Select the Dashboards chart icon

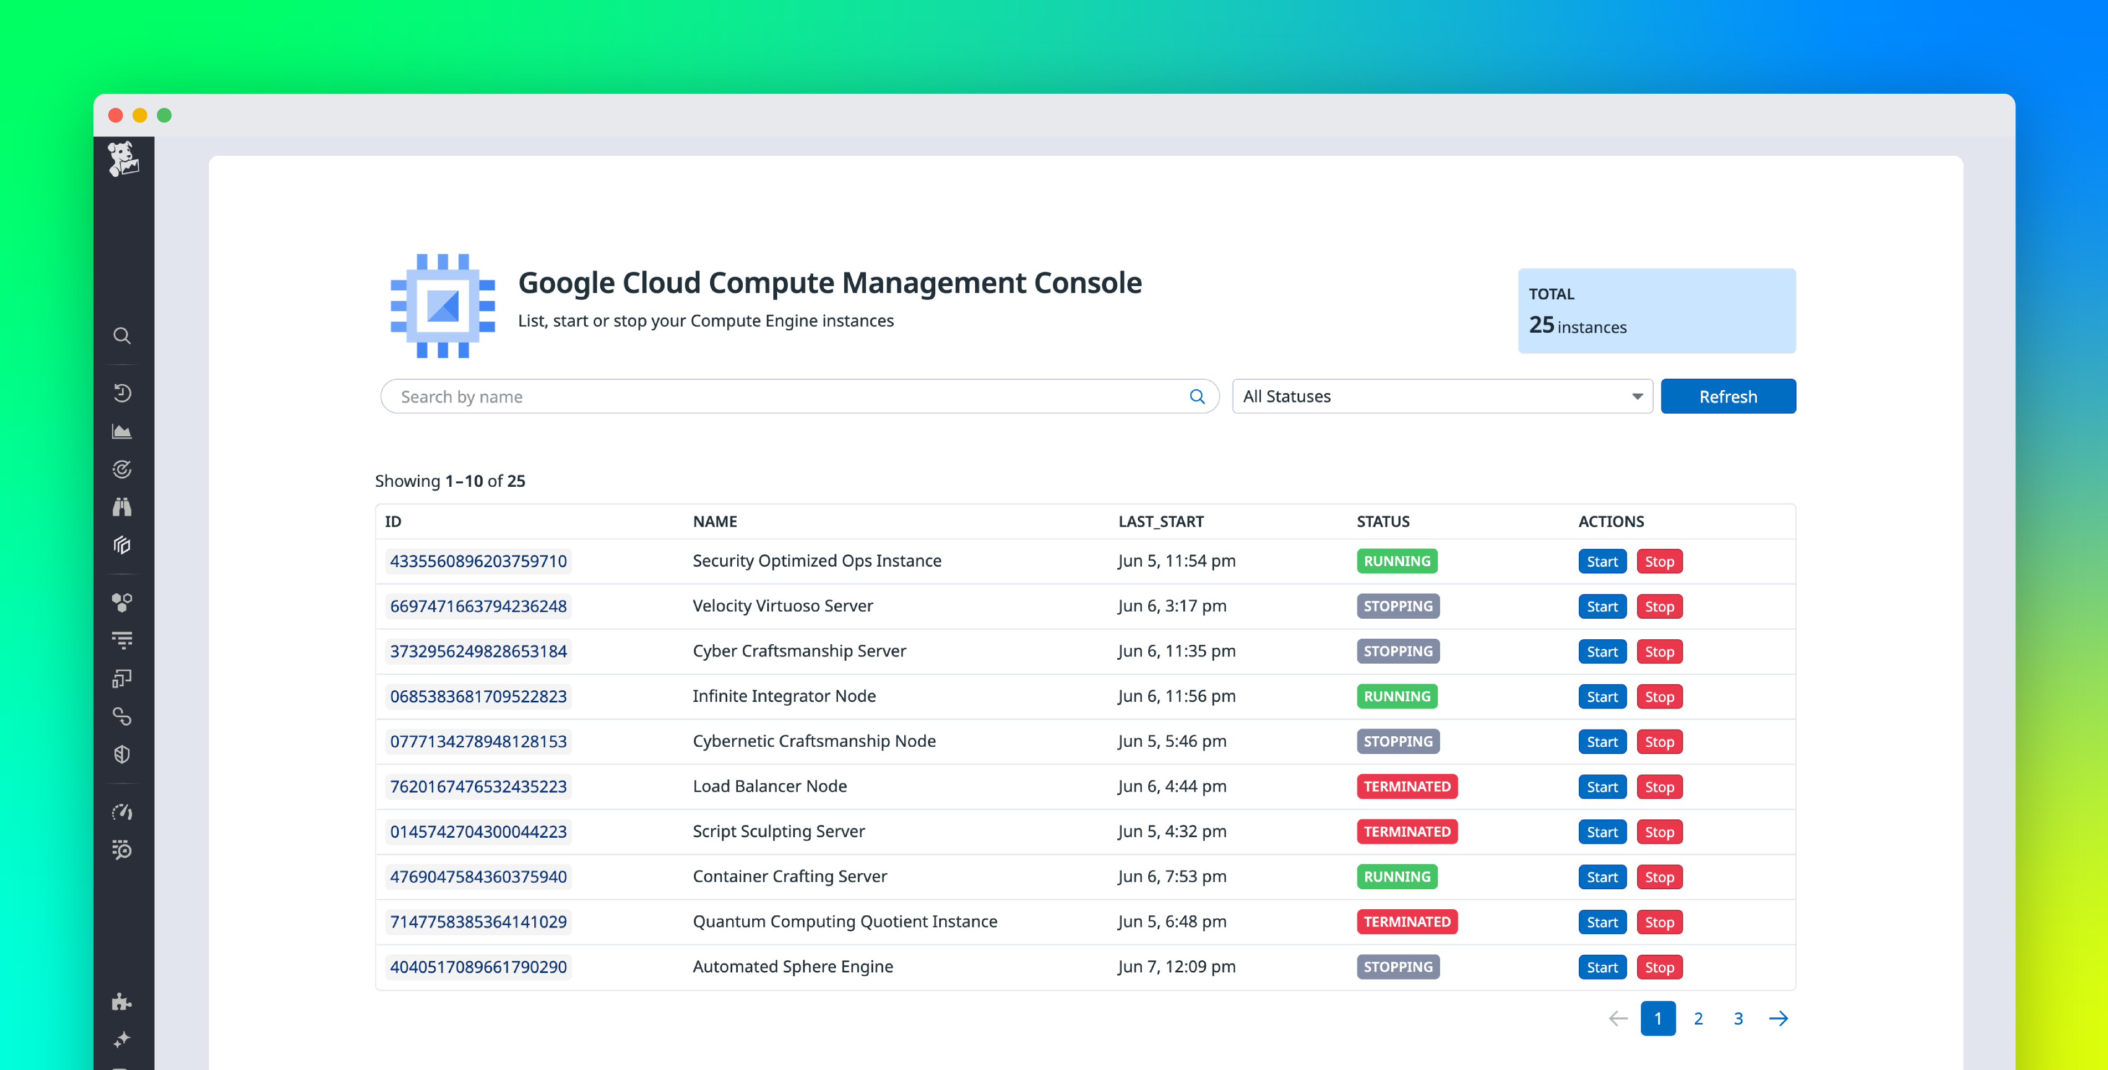coord(123,431)
